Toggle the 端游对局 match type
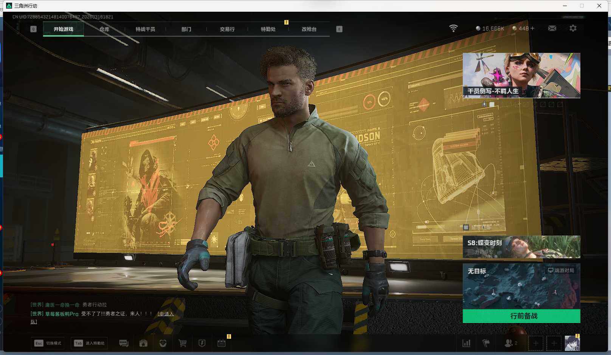This screenshot has height=355, width=611. (561, 271)
